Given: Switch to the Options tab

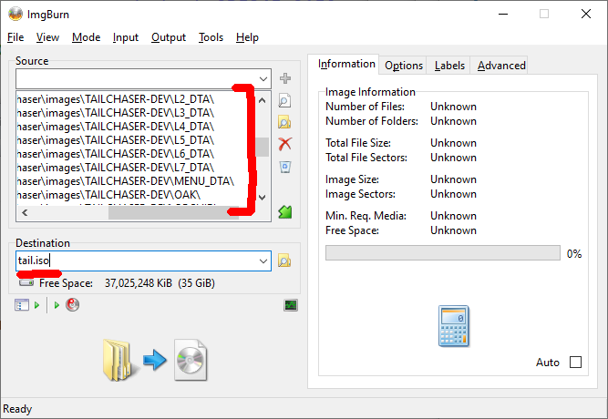Looking at the screenshot, I should pyautogui.click(x=403, y=66).
